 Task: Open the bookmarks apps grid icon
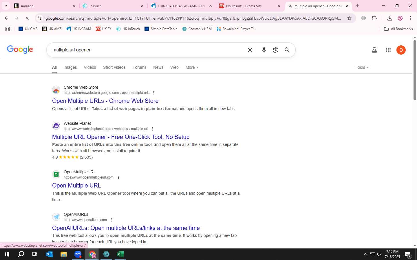point(8,29)
